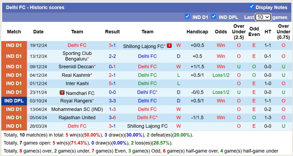
Task: Click the IND D1 badge beside the Mohammedan SC match
Action: (14, 109)
